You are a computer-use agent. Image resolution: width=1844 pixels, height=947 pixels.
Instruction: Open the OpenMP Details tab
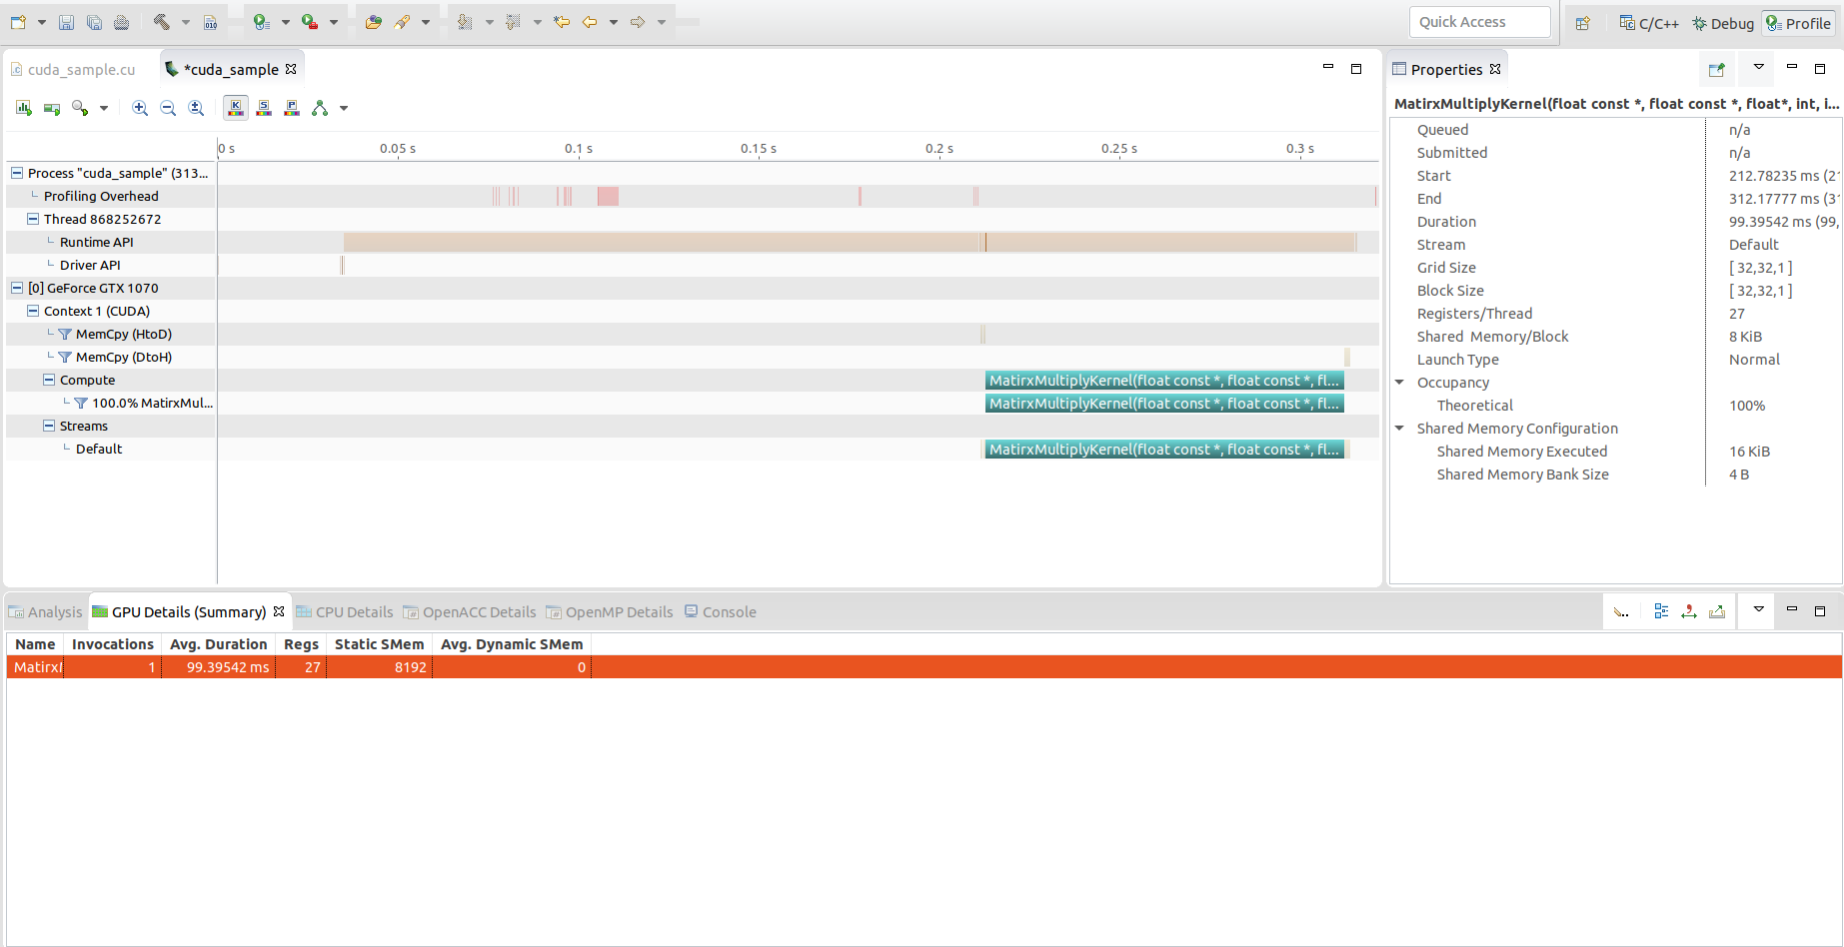point(610,612)
